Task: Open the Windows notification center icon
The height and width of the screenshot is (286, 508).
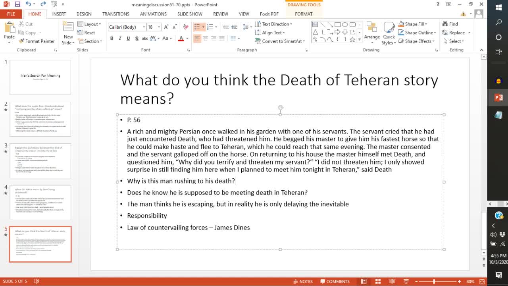Action: coord(498,275)
